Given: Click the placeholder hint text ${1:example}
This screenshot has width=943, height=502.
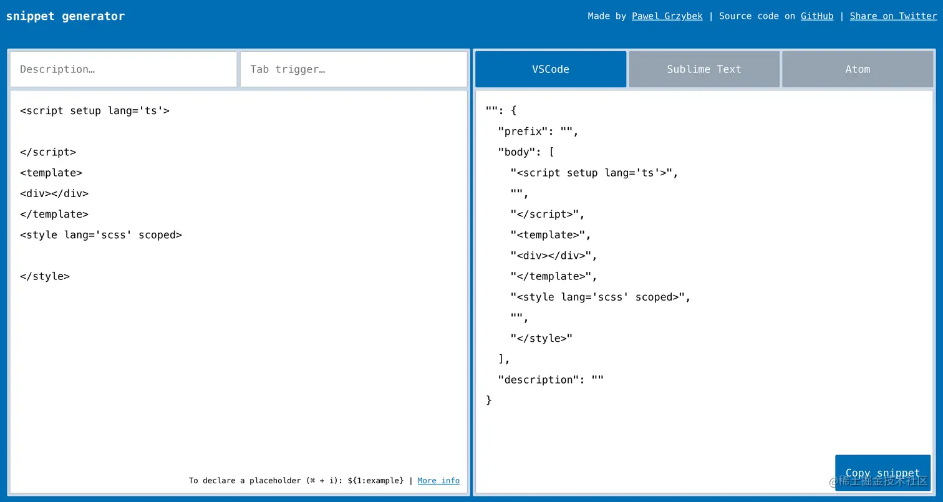Looking at the screenshot, I should click(x=375, y=481).
